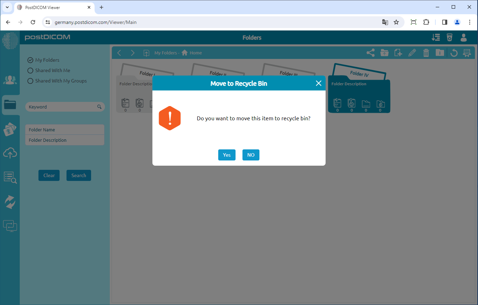Confirm with the Yes button
The width and height of the screenshot is (478, 305).
pyautogui.click(x=227, y=155)
